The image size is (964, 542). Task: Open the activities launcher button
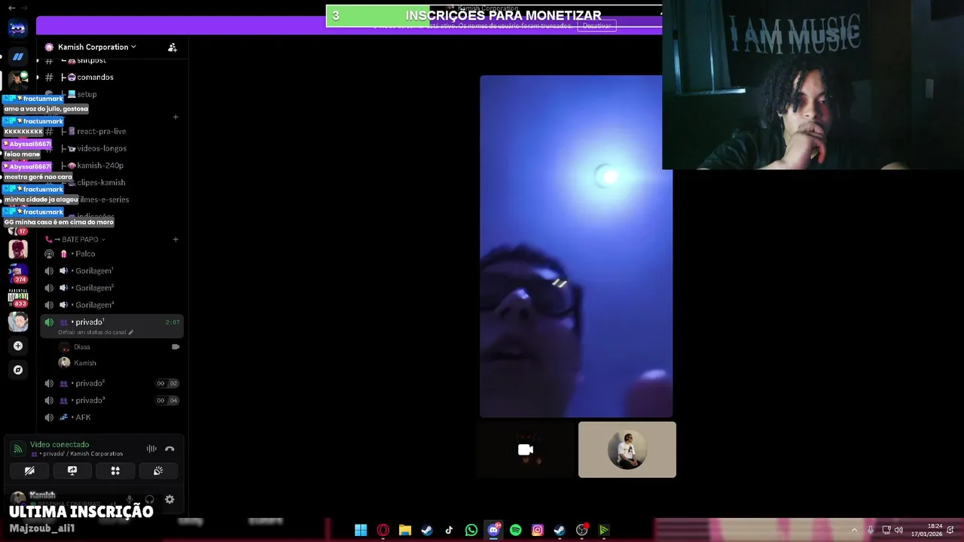115,470
